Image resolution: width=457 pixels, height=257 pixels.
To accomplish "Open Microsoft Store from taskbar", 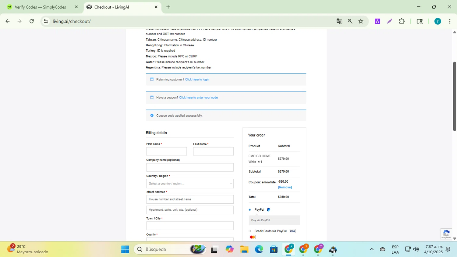I will pos(274,249).
